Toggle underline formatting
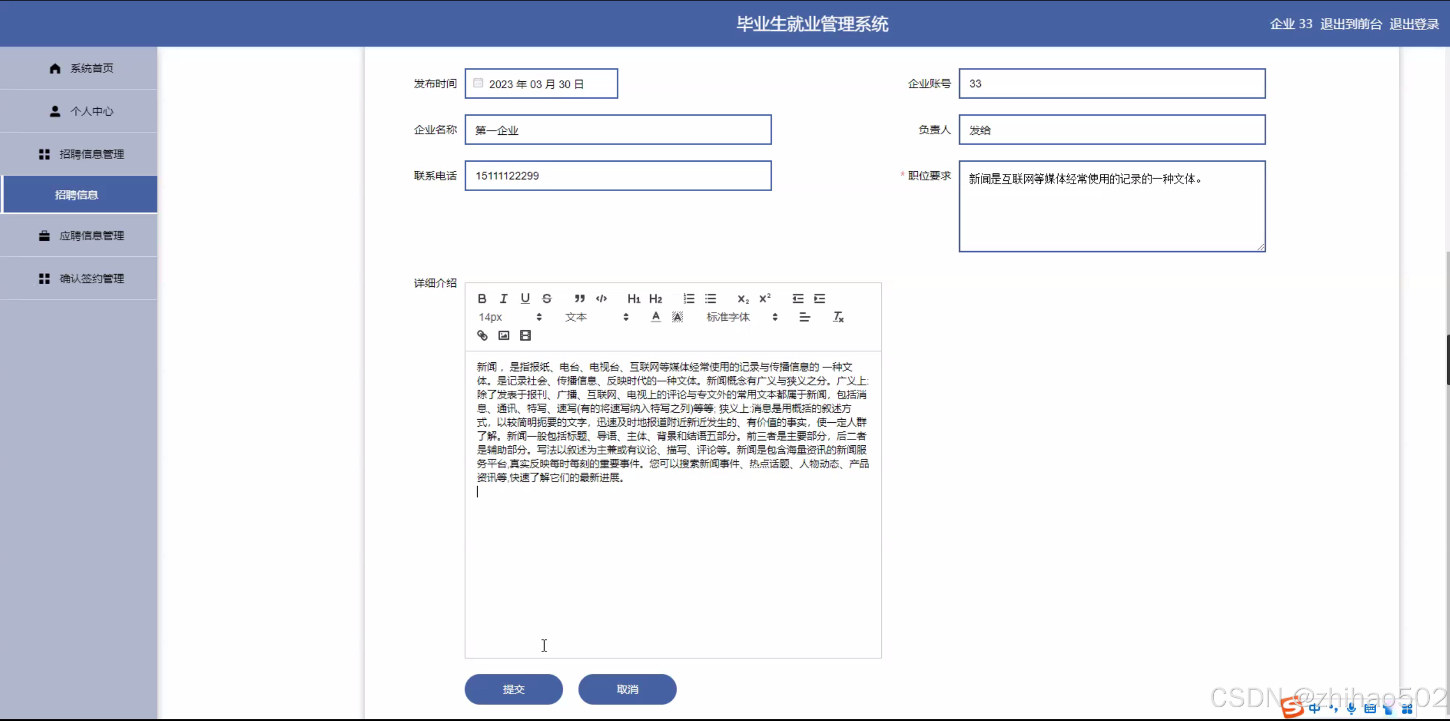1450x721 pixels. pyautogui.click(x=525, y=298)
